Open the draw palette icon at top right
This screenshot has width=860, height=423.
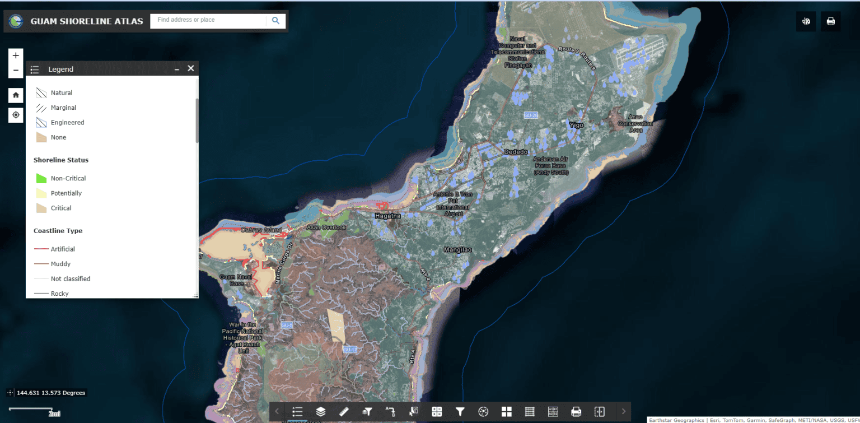(x=806, y=21)
